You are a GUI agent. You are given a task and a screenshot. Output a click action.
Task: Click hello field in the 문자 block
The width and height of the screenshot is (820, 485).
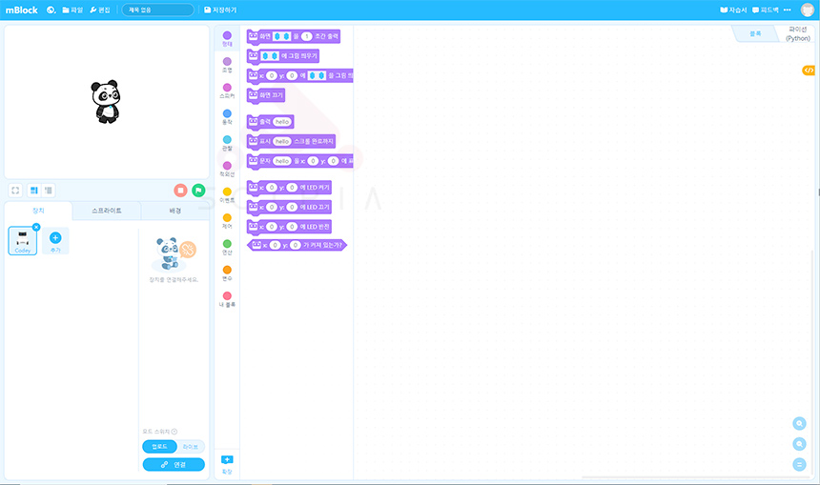click(282, 161)
